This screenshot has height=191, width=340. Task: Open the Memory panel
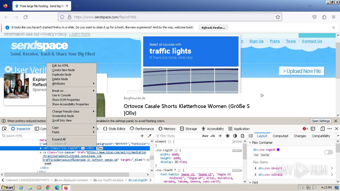167,129
